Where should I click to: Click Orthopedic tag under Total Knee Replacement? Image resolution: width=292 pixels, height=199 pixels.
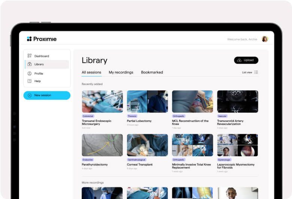pyautogui.click(x=179, y=160)
